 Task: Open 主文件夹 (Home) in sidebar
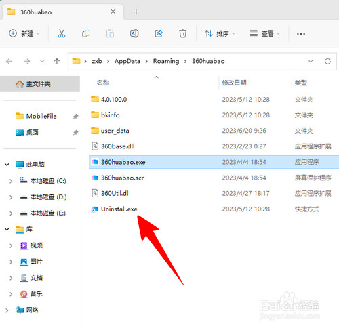(x=40, y=84)
